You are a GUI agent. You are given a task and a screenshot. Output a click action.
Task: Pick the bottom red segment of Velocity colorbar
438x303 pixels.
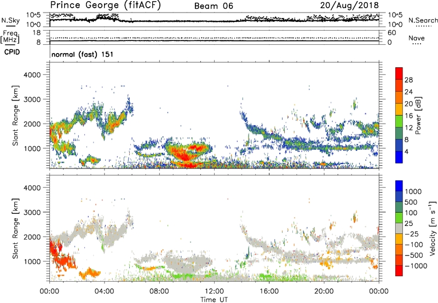[399, 271]
